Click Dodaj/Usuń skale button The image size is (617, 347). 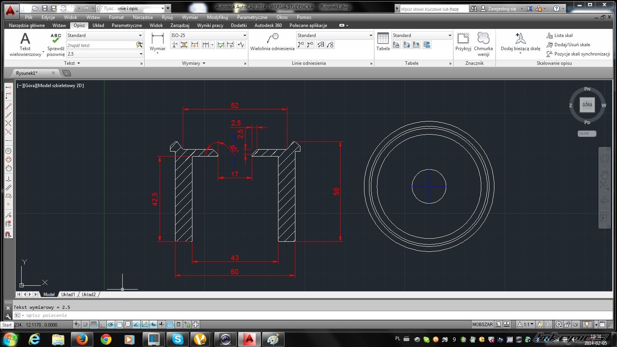tap(568, 44)
